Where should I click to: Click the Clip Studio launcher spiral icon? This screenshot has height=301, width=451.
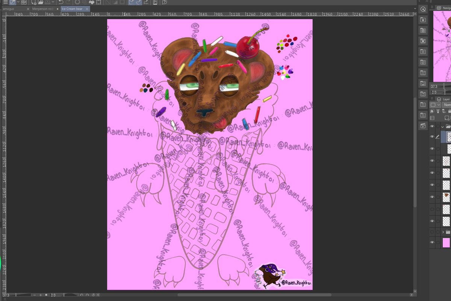tap(23, 2)
